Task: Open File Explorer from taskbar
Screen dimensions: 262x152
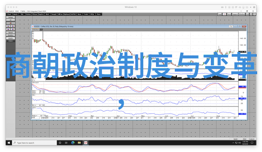Action: (x=79, y=143)
